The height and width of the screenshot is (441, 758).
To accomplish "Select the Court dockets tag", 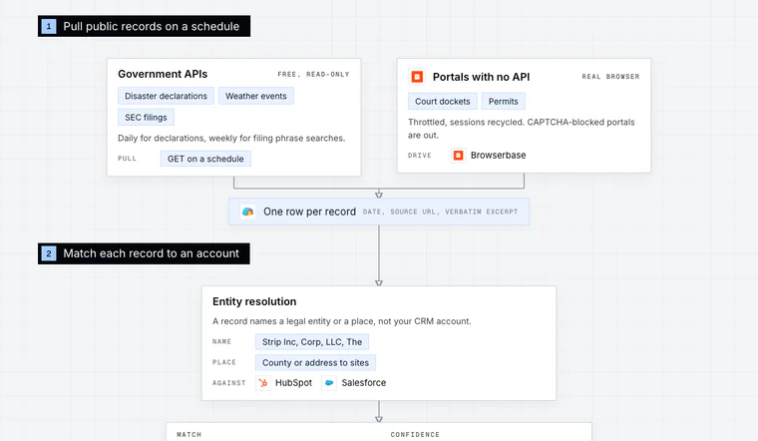I will point(442,101).
